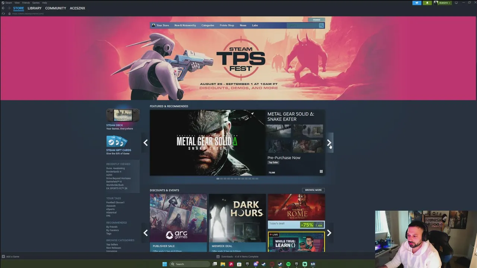Click the Windows taskbar Search box

pos(189,264)
